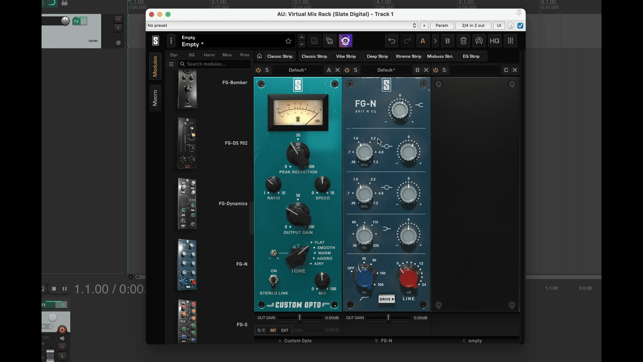Click the Custom Opto OUT GAIN slider
643x362 pixels.
pyautogui.click(x=300, y=318)
